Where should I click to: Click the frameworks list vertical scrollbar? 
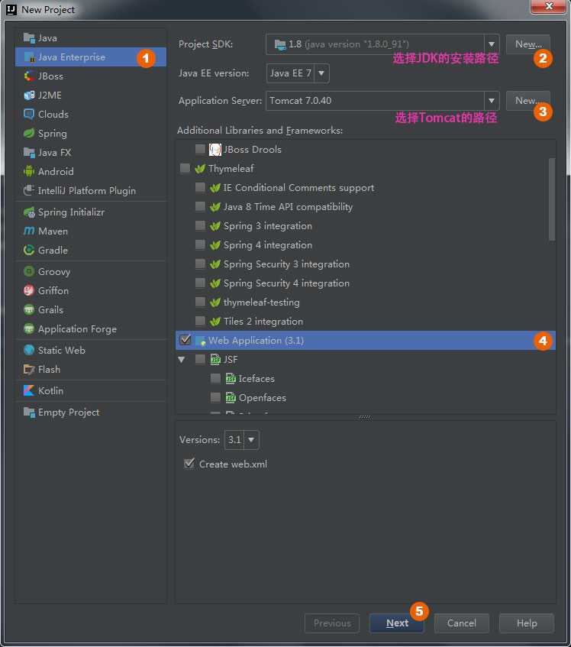(552, 199)
